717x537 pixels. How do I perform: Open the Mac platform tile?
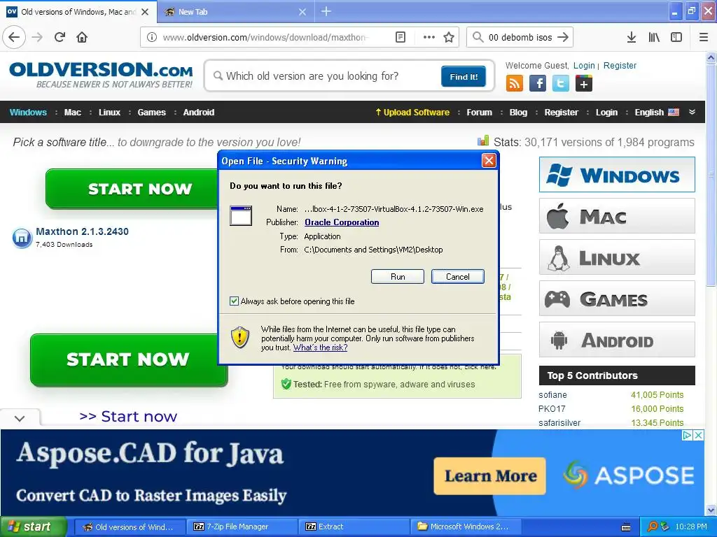[x=617, y=216]
